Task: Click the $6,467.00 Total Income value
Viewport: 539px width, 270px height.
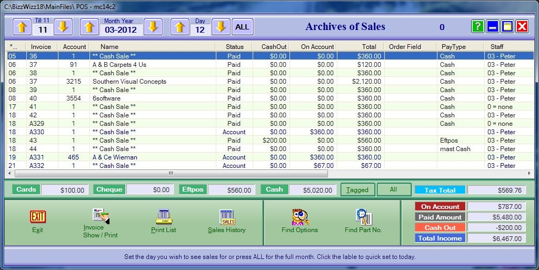Action: (496, 238)
